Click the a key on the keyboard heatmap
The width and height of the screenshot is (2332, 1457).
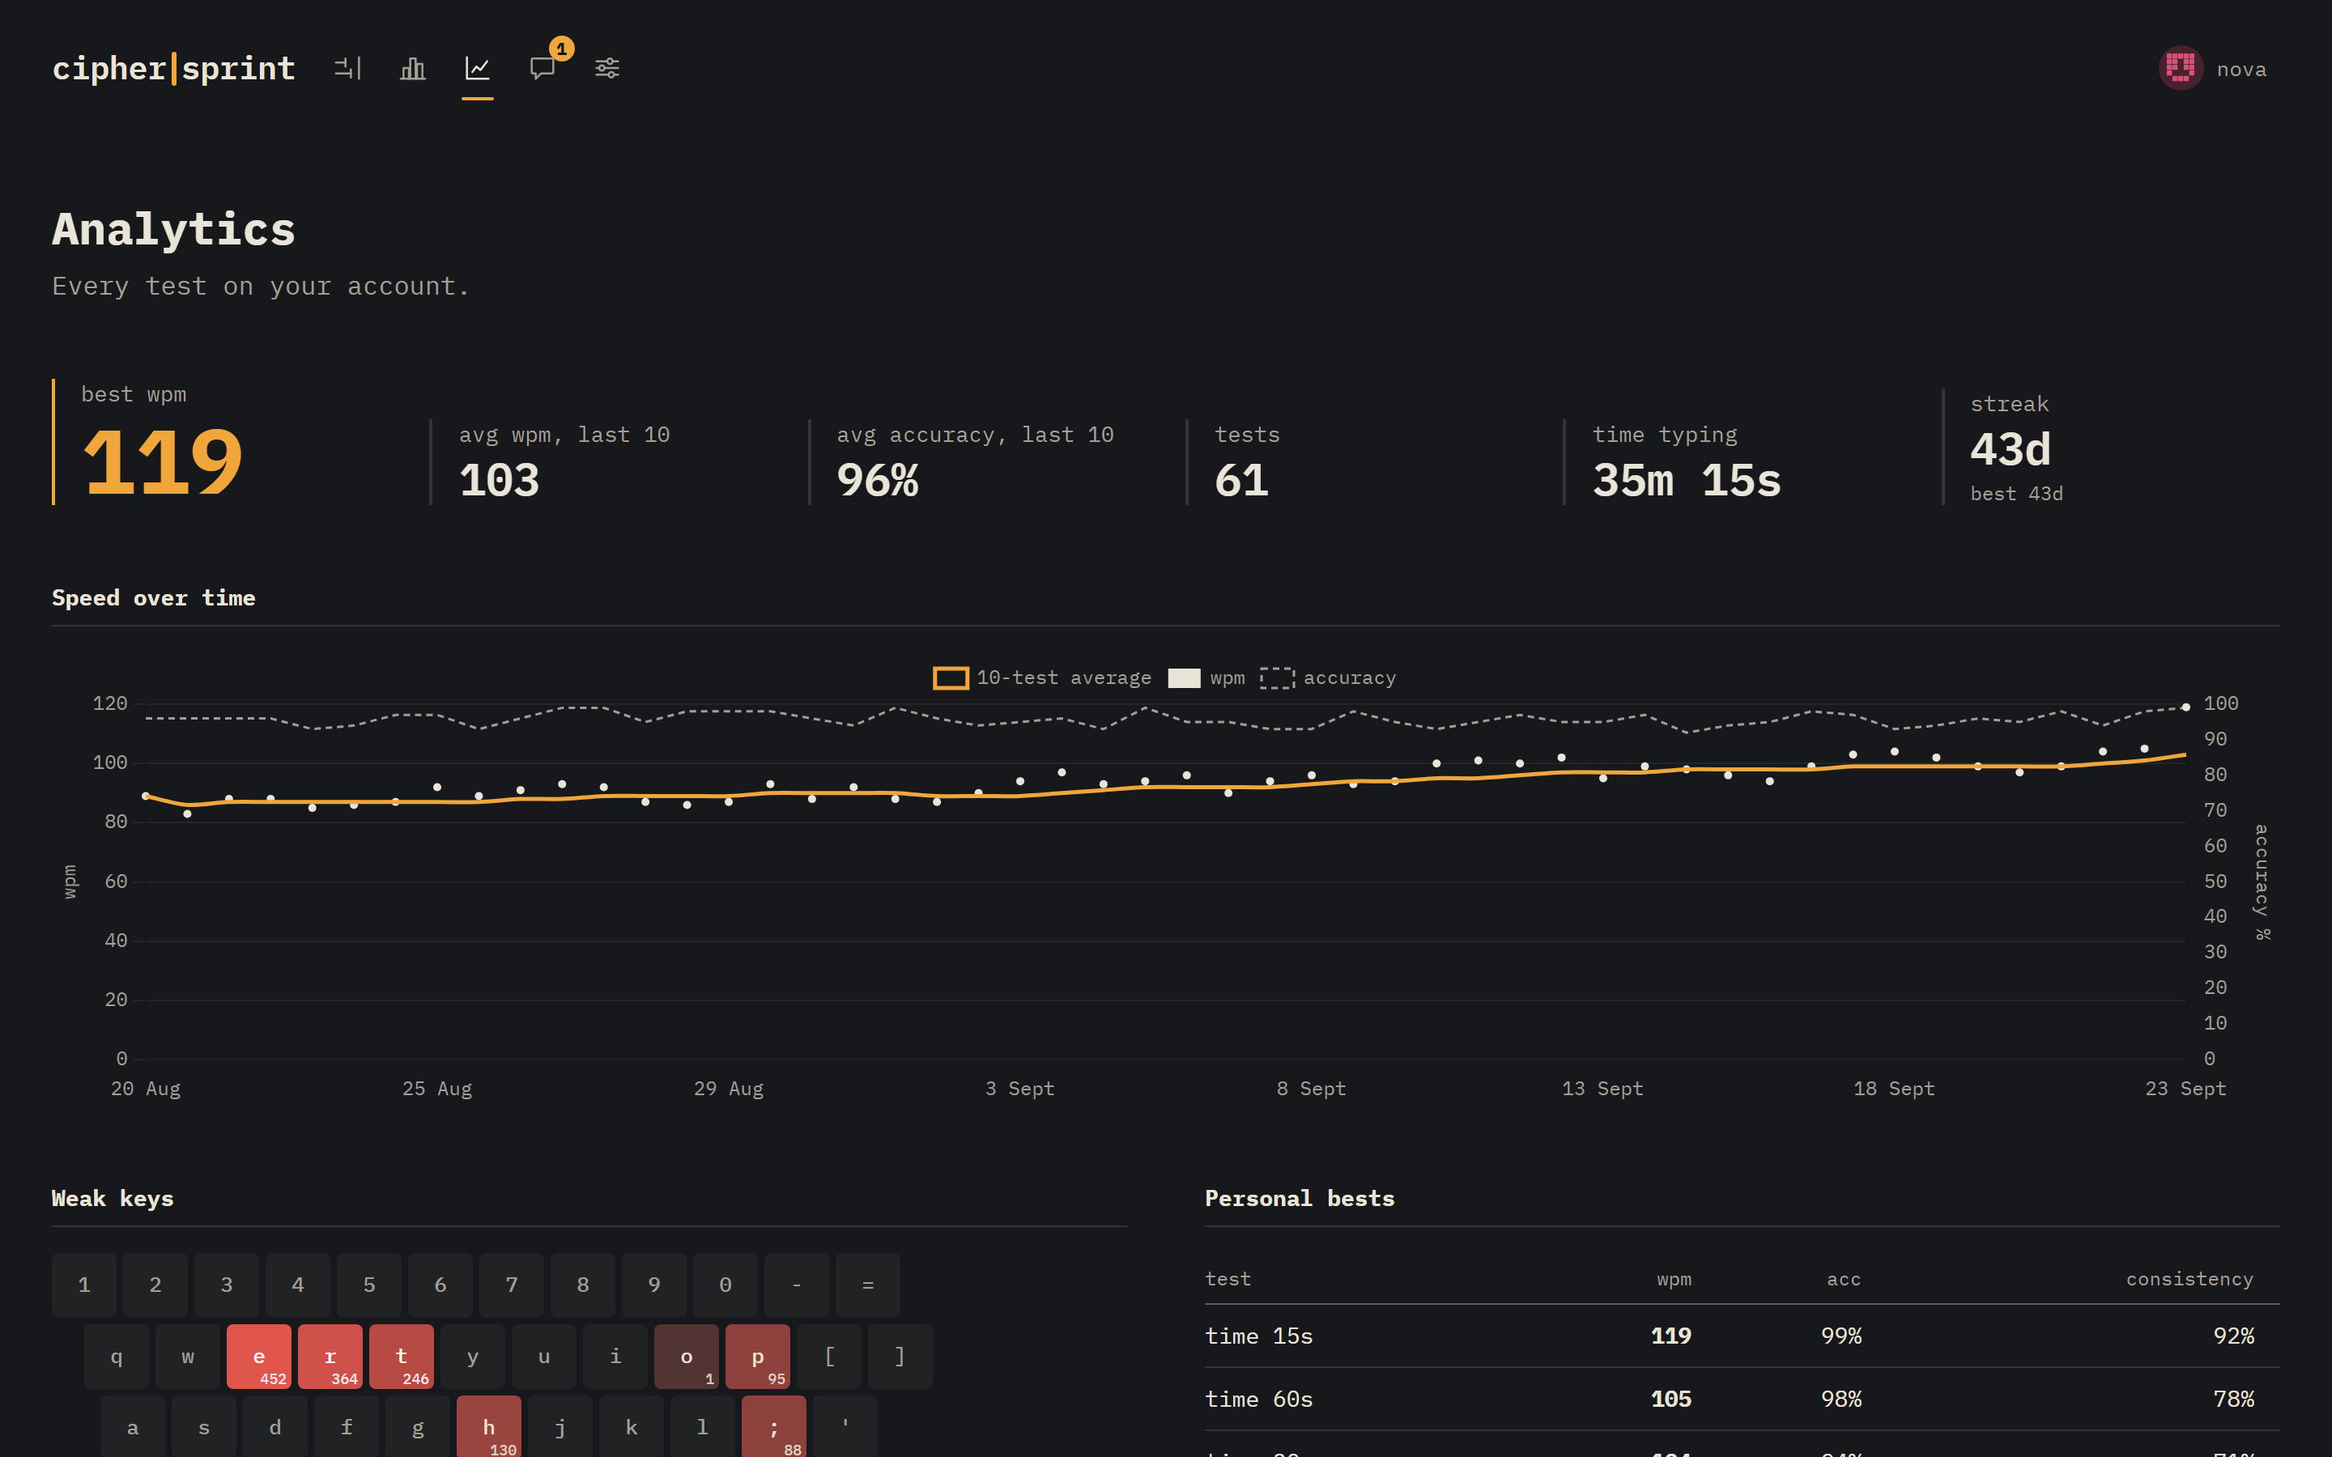(x=133, y=1426)
